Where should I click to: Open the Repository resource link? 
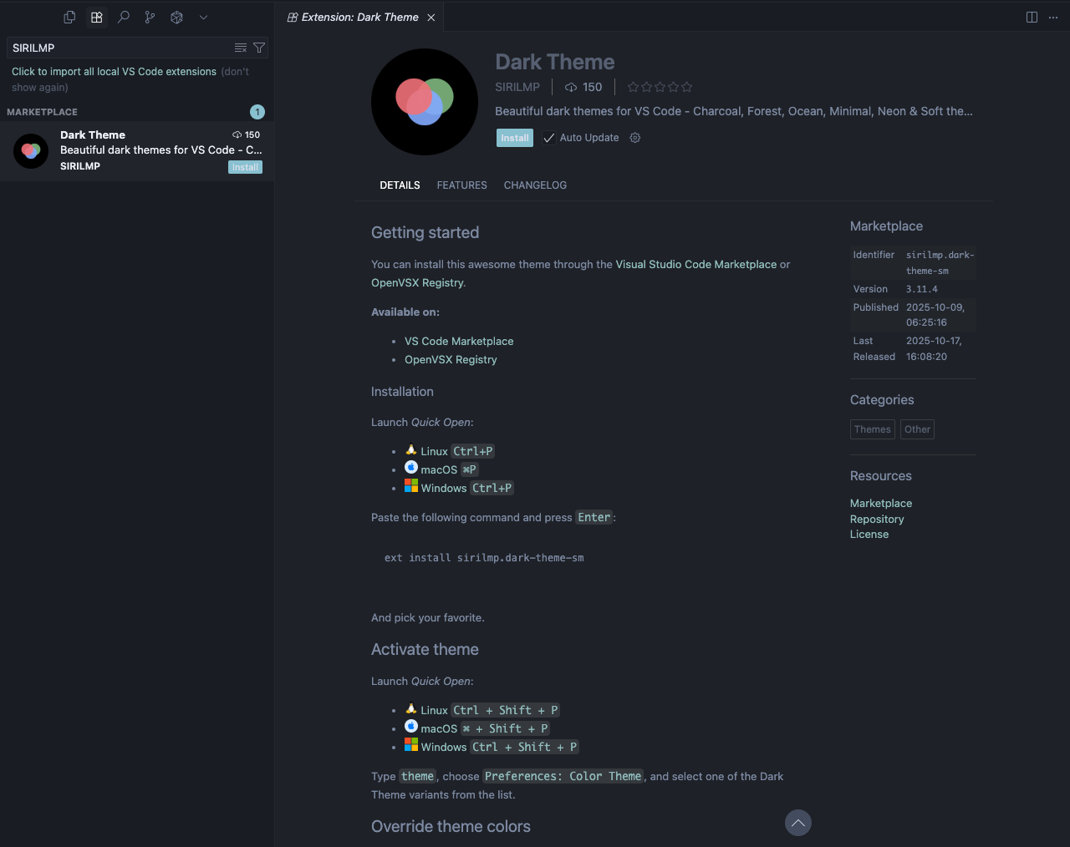click(x=877, y=519)
